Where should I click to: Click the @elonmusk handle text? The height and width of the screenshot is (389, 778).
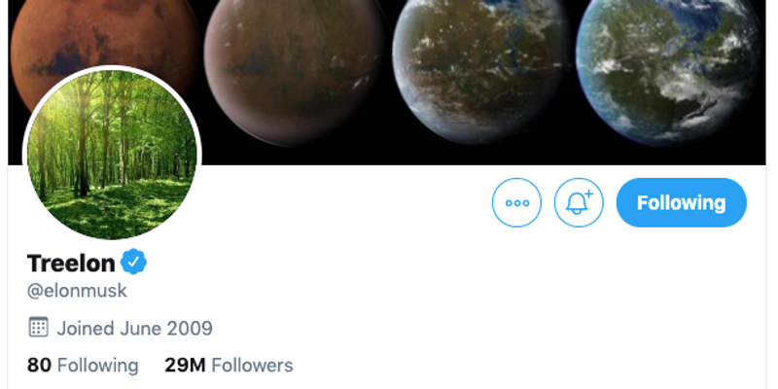tap(77, 291)
